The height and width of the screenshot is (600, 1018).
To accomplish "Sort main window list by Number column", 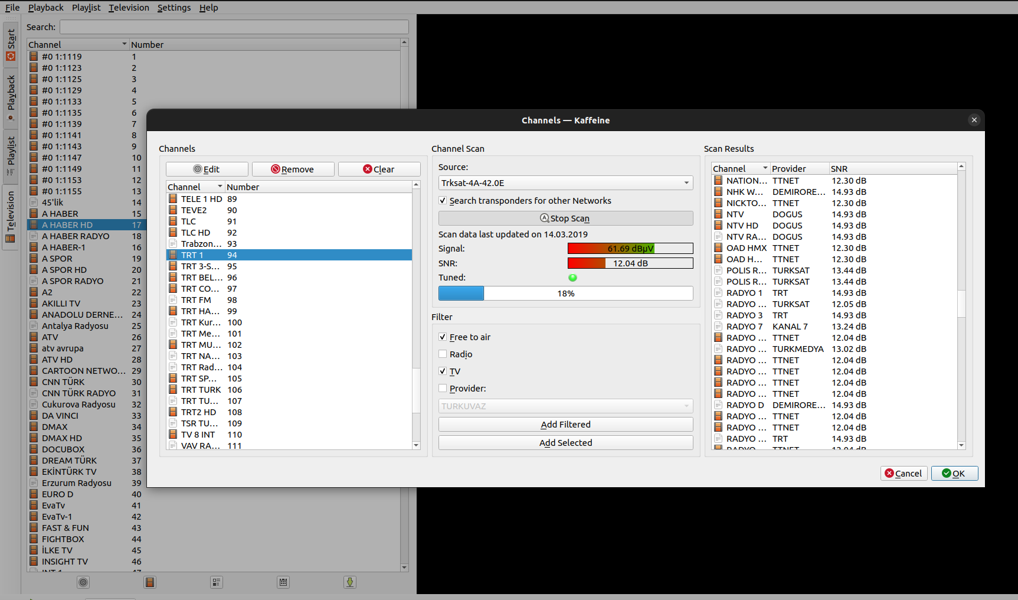I will (x=264, y=45).
